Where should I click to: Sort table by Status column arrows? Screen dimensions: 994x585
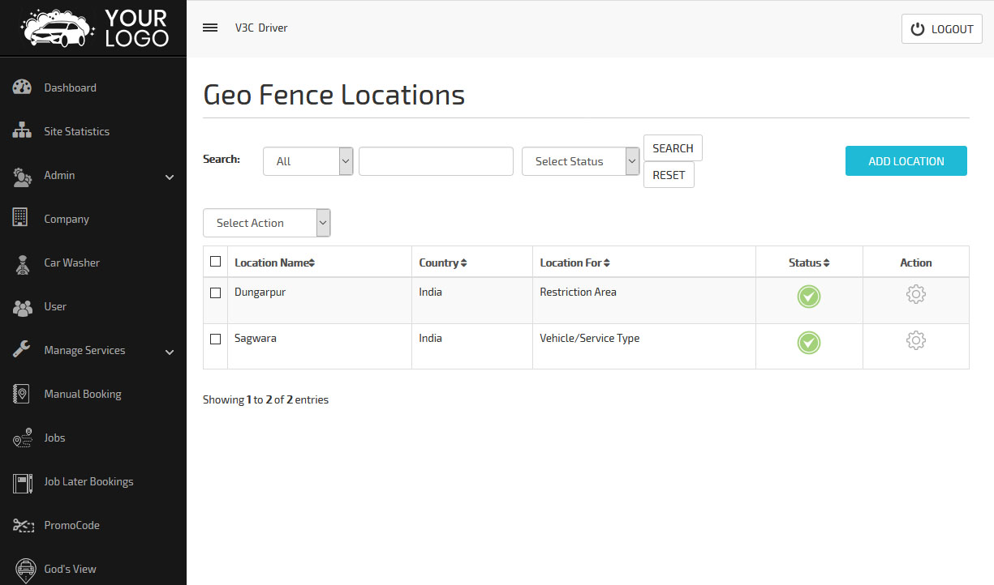pos(826,263)
